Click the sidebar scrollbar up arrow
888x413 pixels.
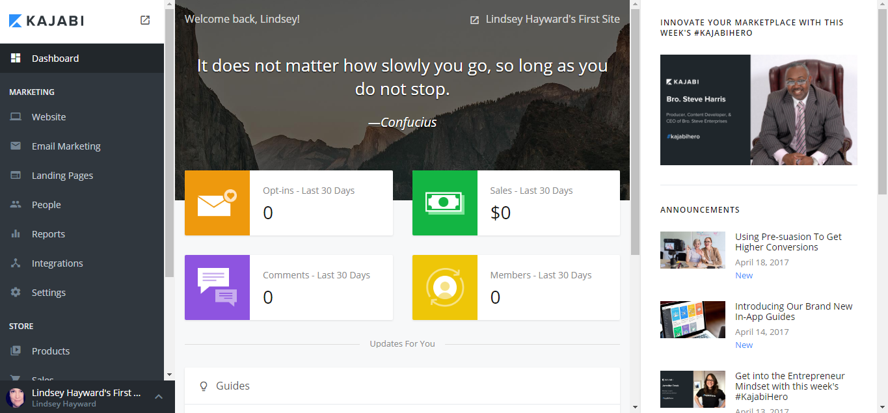(169, 5)
